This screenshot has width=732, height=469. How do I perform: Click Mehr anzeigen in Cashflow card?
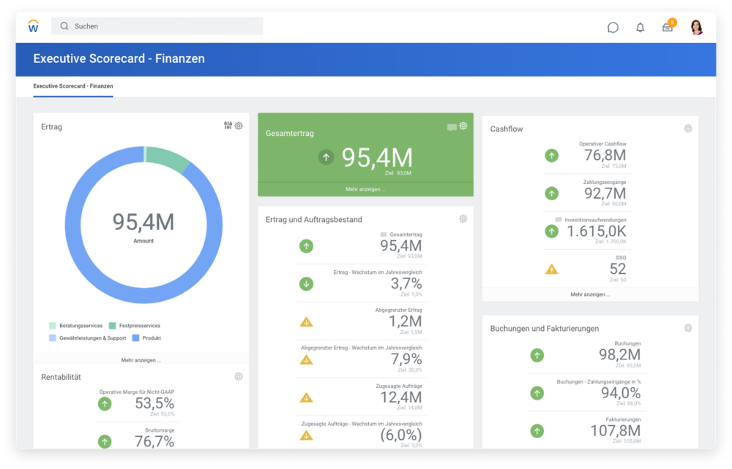[590, 294]
